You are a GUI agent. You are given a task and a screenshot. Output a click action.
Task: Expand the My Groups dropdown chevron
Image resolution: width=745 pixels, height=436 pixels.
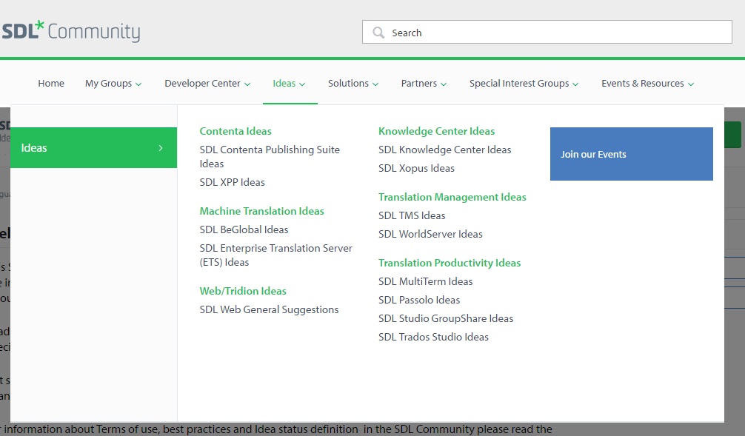point(138,84)
